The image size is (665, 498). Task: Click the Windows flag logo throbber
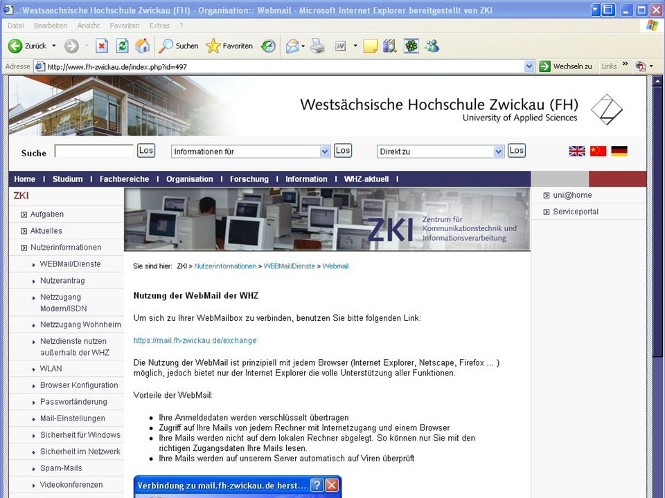tap(651, 26)
